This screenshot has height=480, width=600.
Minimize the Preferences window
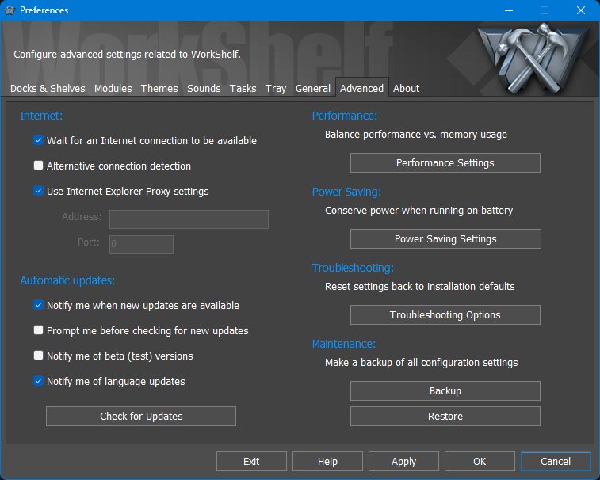coord(509,10)
